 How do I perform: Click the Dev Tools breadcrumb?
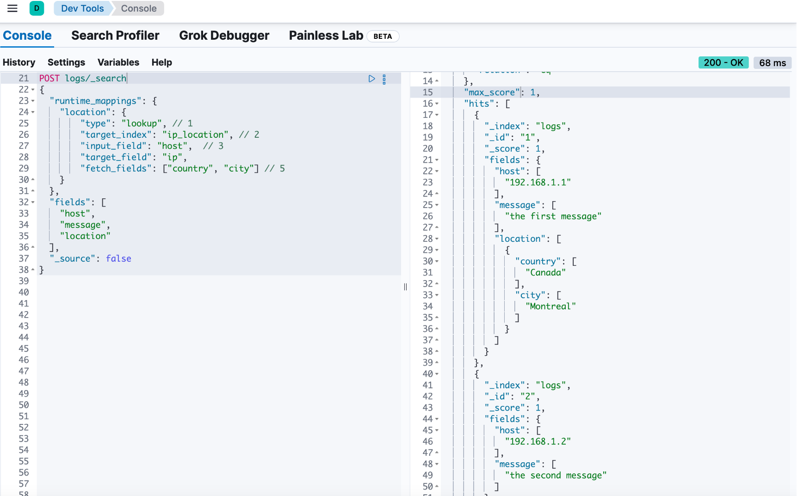click(x=82, y=8)
